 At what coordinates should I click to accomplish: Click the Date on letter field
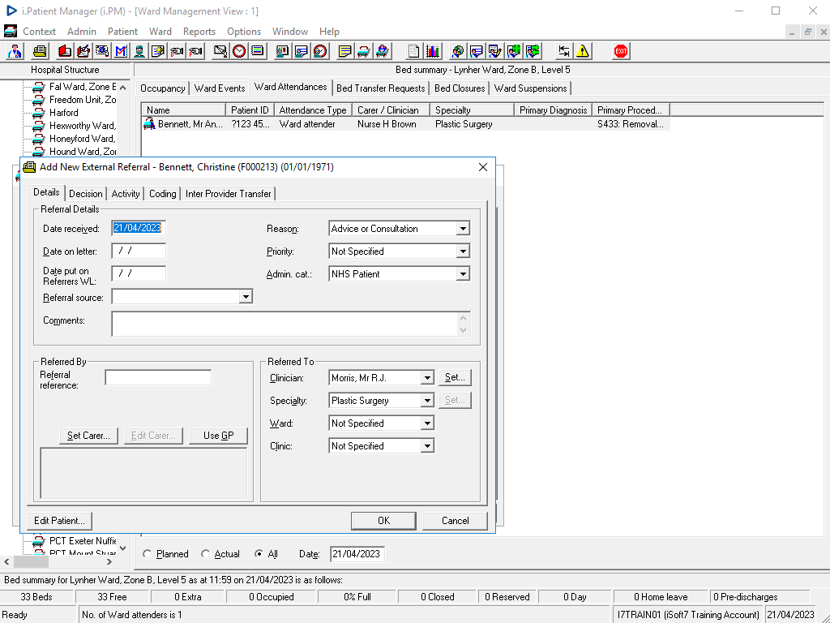pyautogui.click(x=139, y=251)
